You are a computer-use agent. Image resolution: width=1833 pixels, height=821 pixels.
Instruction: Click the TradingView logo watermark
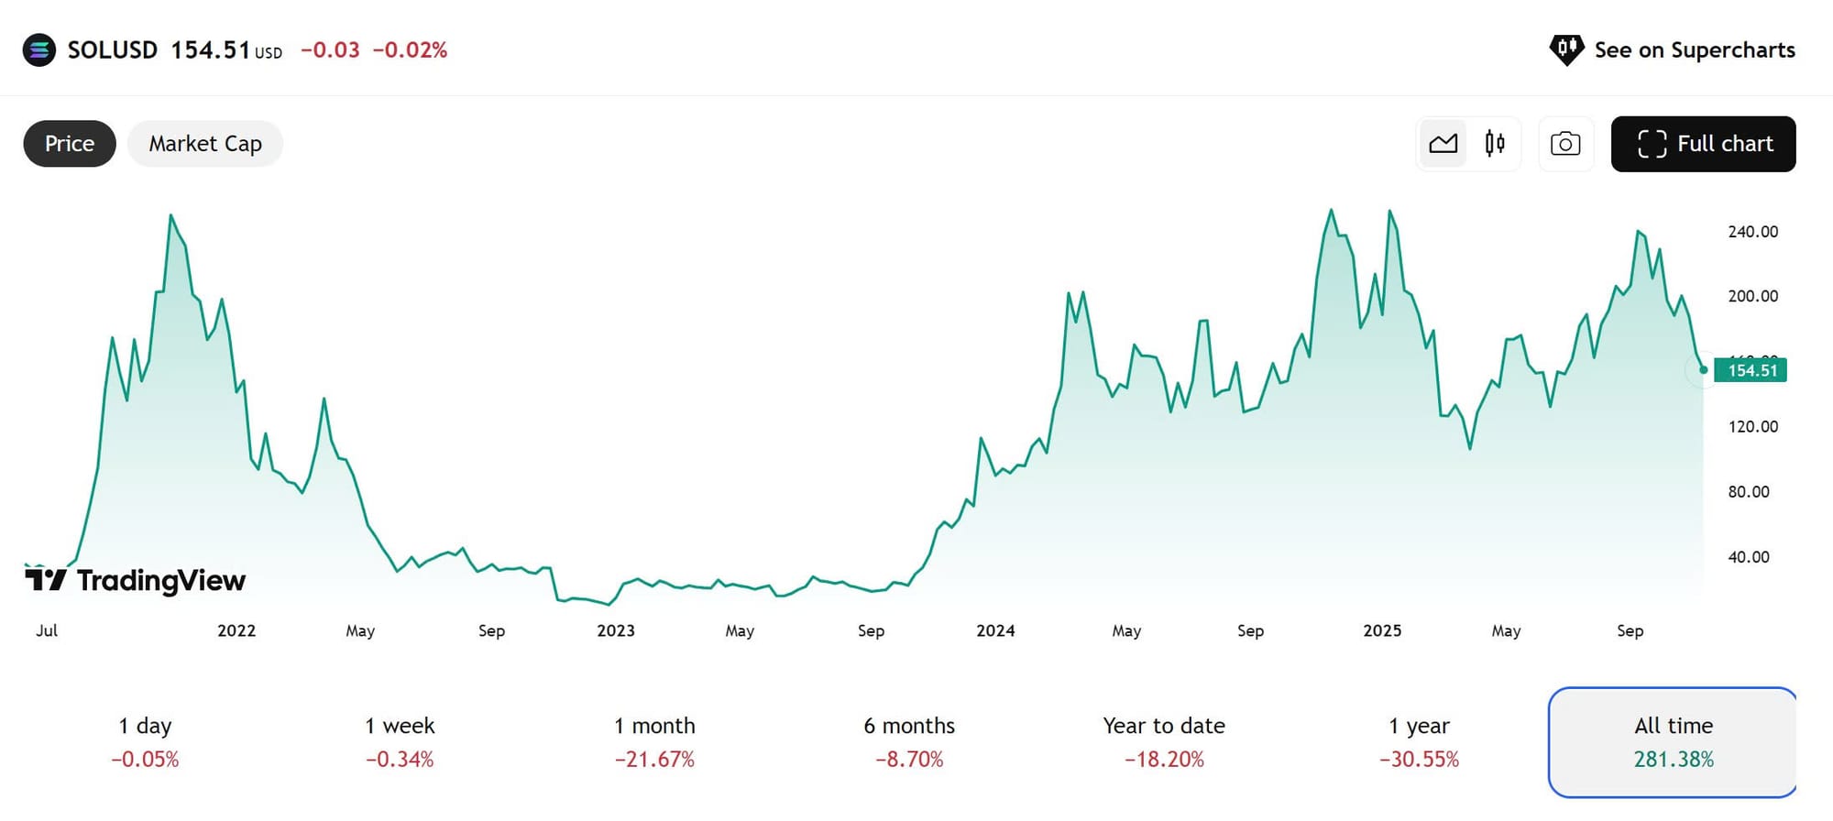point(134,579)
